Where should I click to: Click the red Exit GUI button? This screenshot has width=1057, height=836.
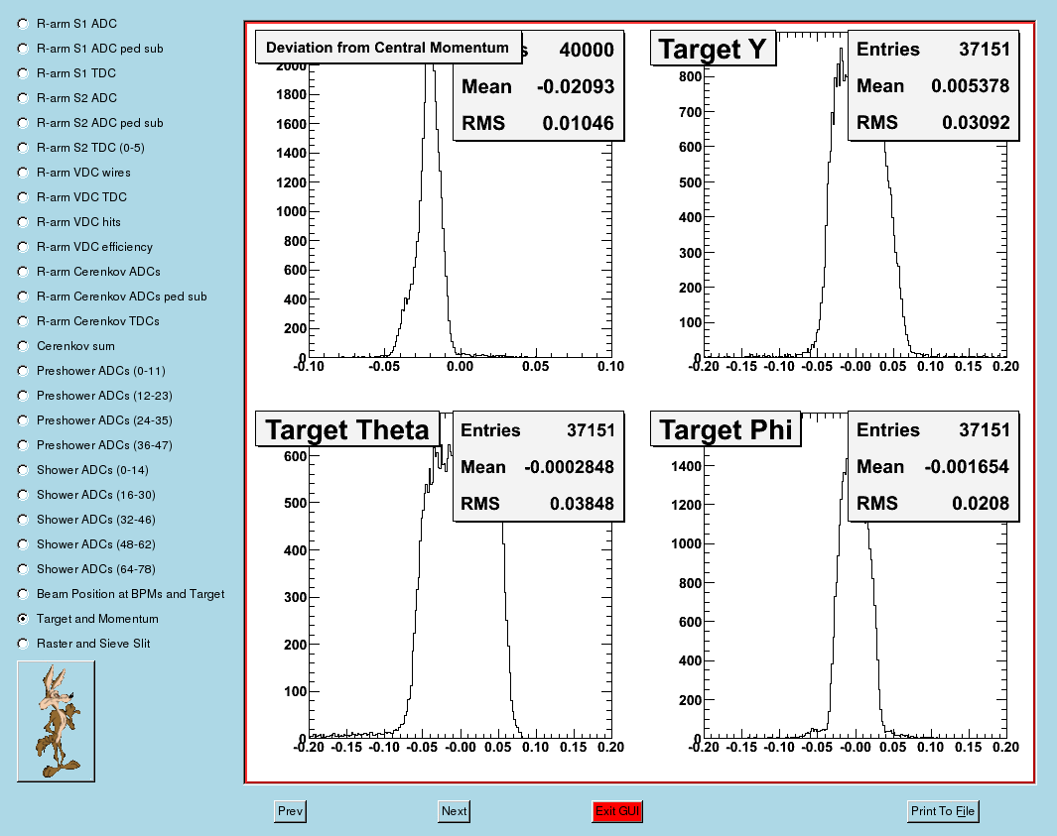[617, 811]
